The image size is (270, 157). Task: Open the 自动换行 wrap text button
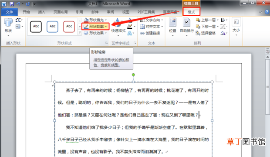coord(187,27)
